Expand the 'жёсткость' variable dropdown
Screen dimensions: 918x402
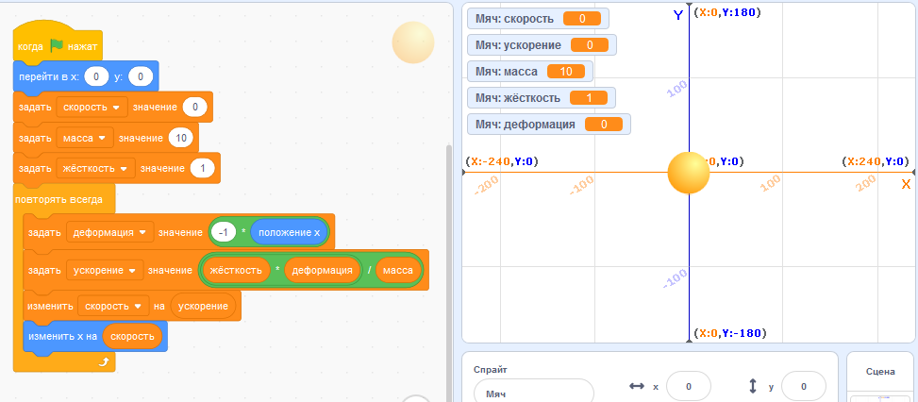point(124,169)
